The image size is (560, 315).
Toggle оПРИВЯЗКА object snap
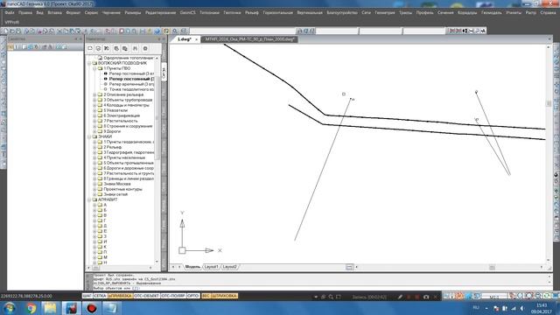tap(121, 296)
